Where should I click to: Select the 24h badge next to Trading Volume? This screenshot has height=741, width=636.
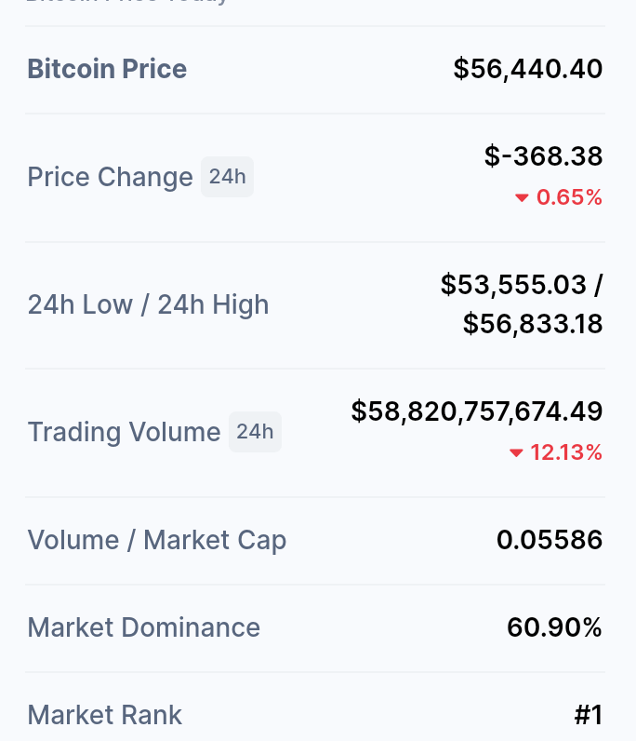tap(255, 431)
